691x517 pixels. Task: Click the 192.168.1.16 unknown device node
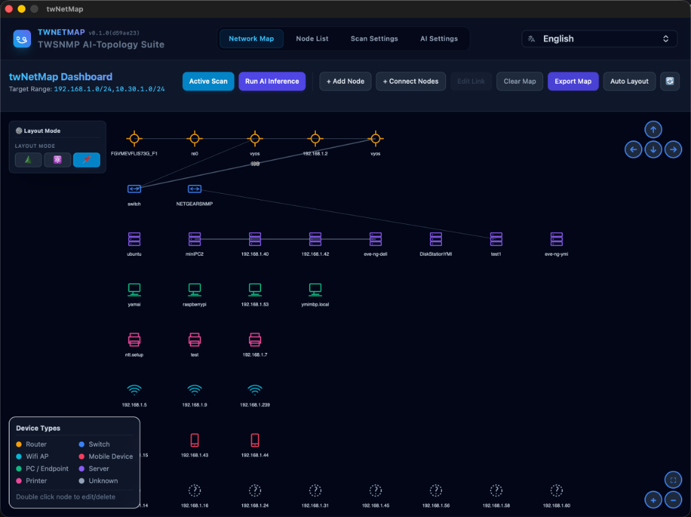tap(194, 491)
